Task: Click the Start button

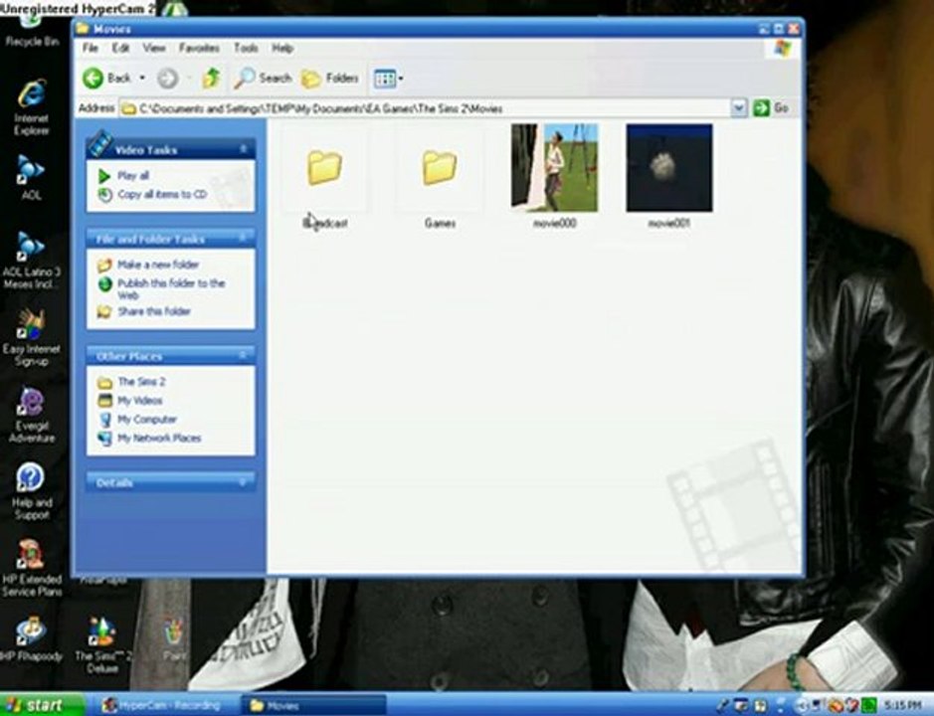Action: coord(41,705)
